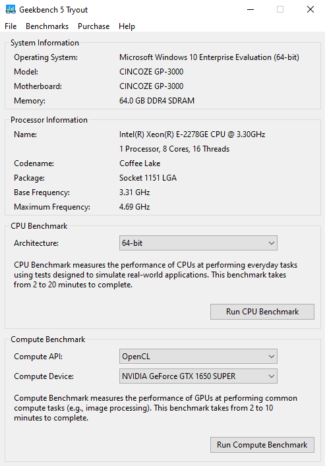
Task: Click the disabled maximize window icon
Action: (x=280, y=9)
